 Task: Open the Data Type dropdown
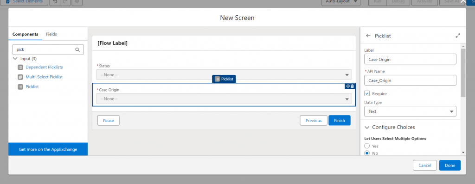click(x=410, y=111)
